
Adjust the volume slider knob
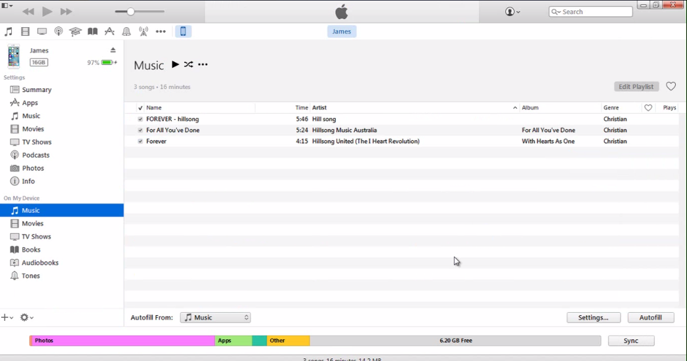coord(130,12)
